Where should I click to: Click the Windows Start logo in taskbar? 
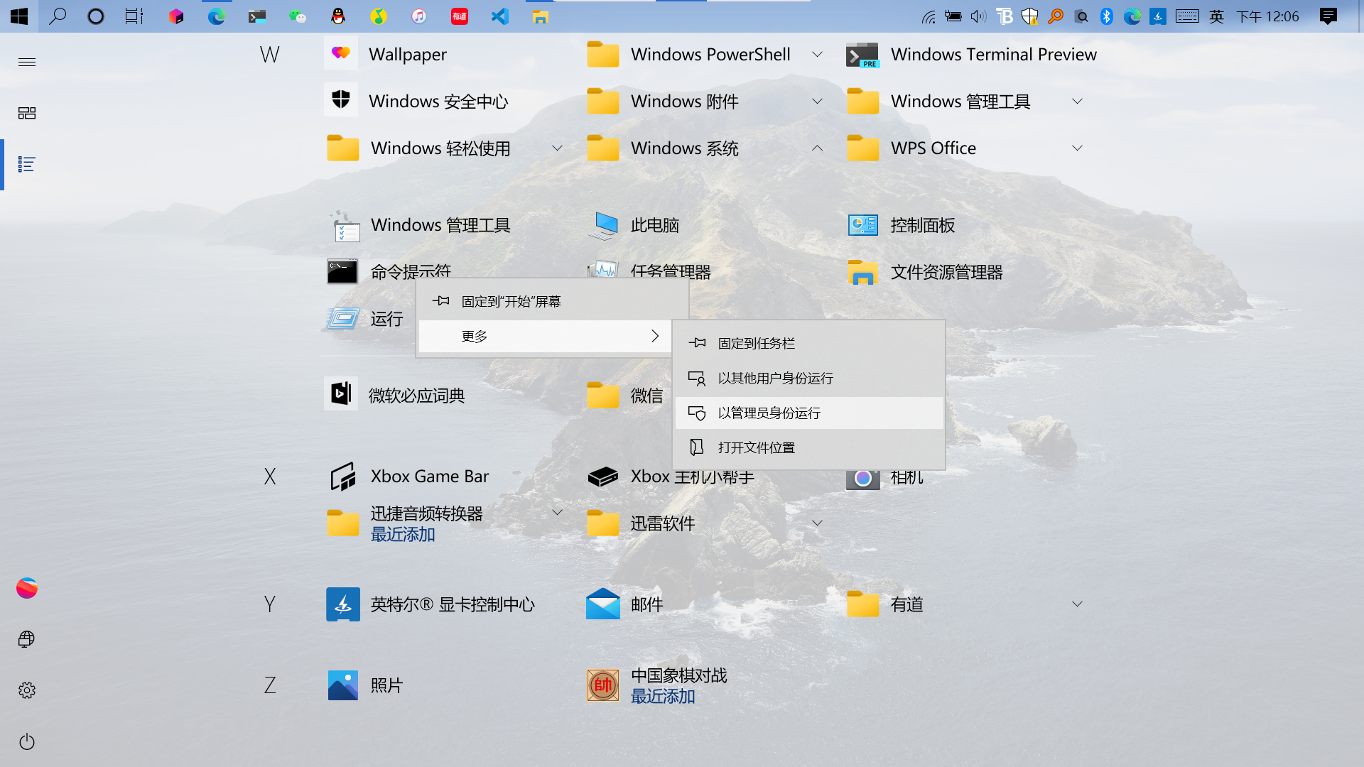pos(19,16)
